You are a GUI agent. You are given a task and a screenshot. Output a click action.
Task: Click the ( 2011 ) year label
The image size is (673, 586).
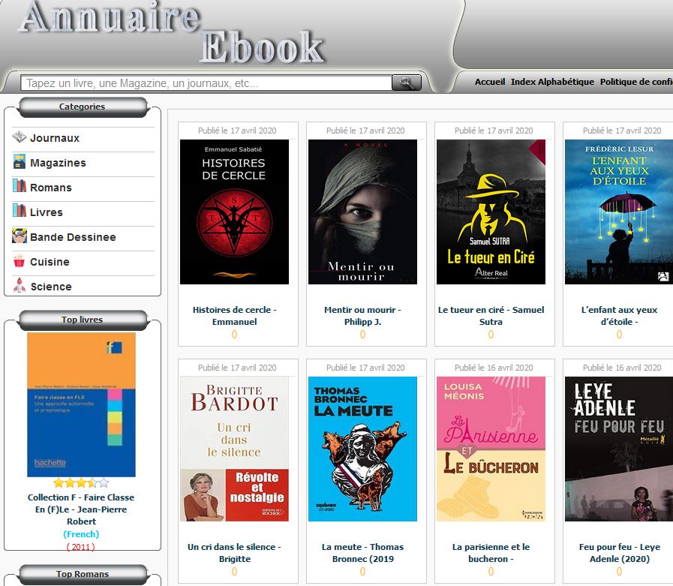(81, 546)
